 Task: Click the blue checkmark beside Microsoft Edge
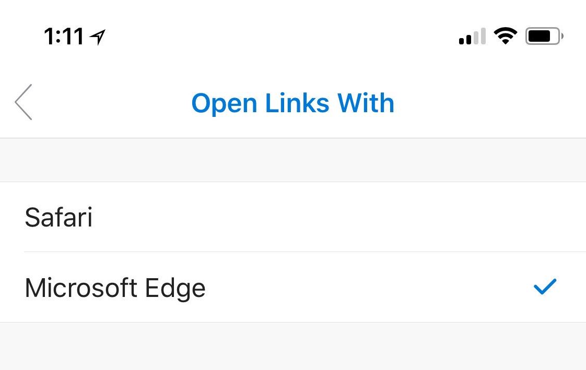tap(545, 287)
